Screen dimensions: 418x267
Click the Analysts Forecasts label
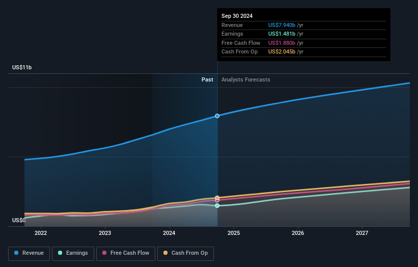245,80
